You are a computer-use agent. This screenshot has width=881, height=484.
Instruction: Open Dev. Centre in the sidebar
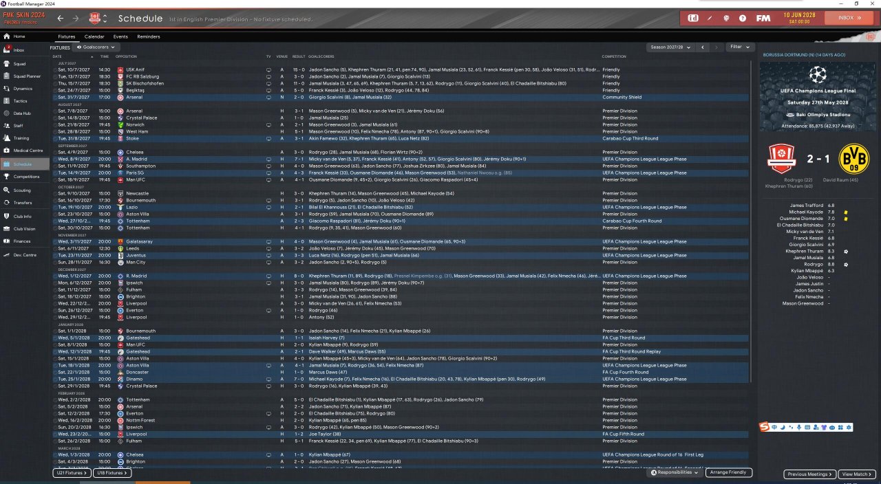25,255
